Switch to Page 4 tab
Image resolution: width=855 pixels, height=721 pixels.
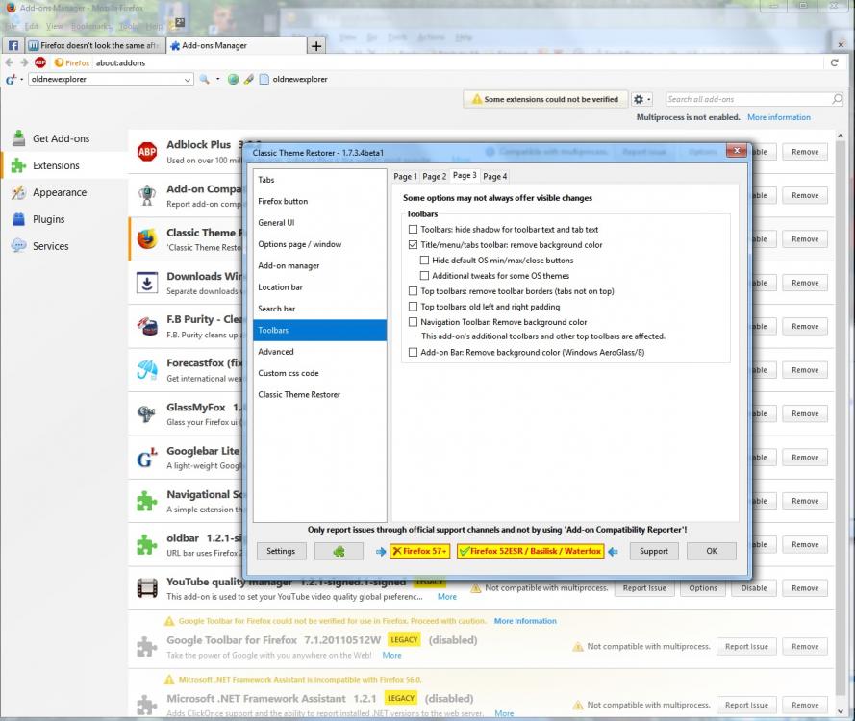pos(494,176)
